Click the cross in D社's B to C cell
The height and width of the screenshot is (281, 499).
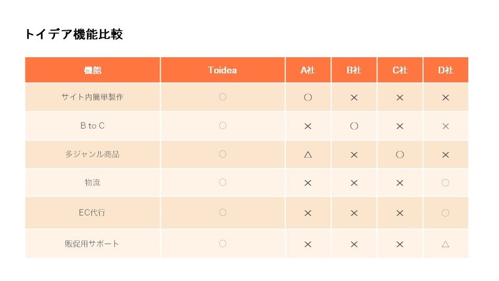445,126
